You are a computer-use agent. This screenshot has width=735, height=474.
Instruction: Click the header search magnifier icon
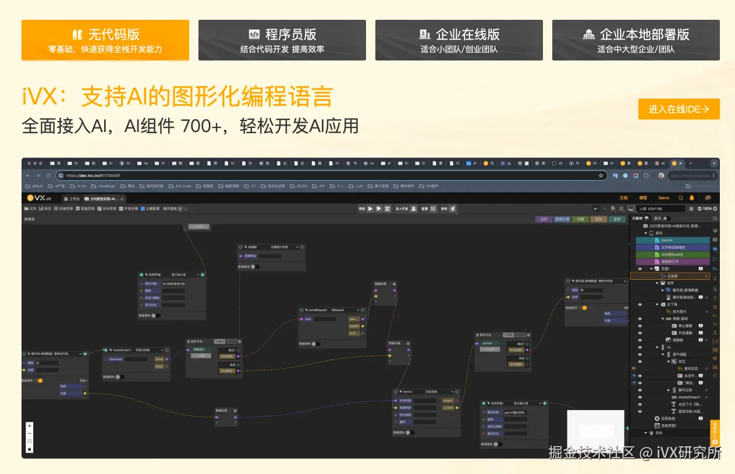[681, 198]
